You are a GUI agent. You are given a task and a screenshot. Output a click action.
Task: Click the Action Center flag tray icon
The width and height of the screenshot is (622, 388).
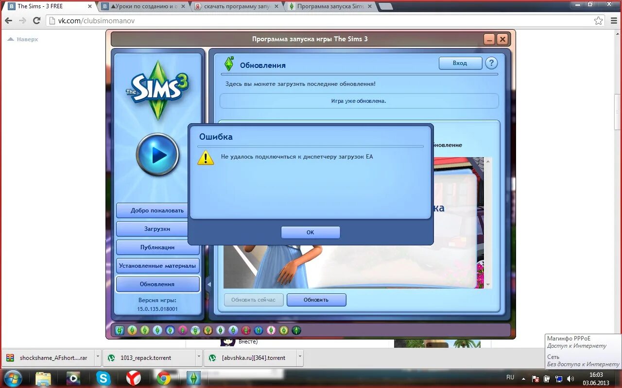pyautogui.click(x=536, y=378)
